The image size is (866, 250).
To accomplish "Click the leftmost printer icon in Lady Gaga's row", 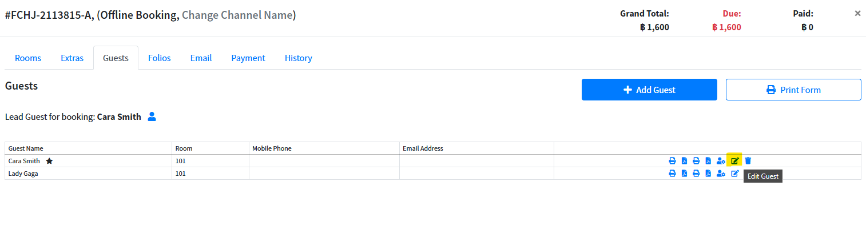I will click(x=673, y=174).
